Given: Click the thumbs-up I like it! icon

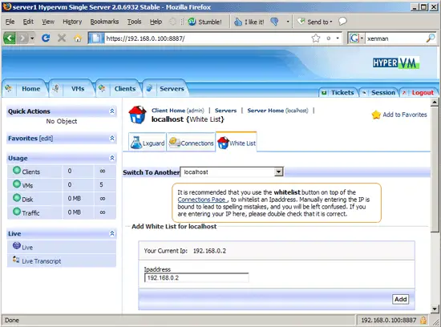Looking at the screenshot, I should tap(238, 22).
